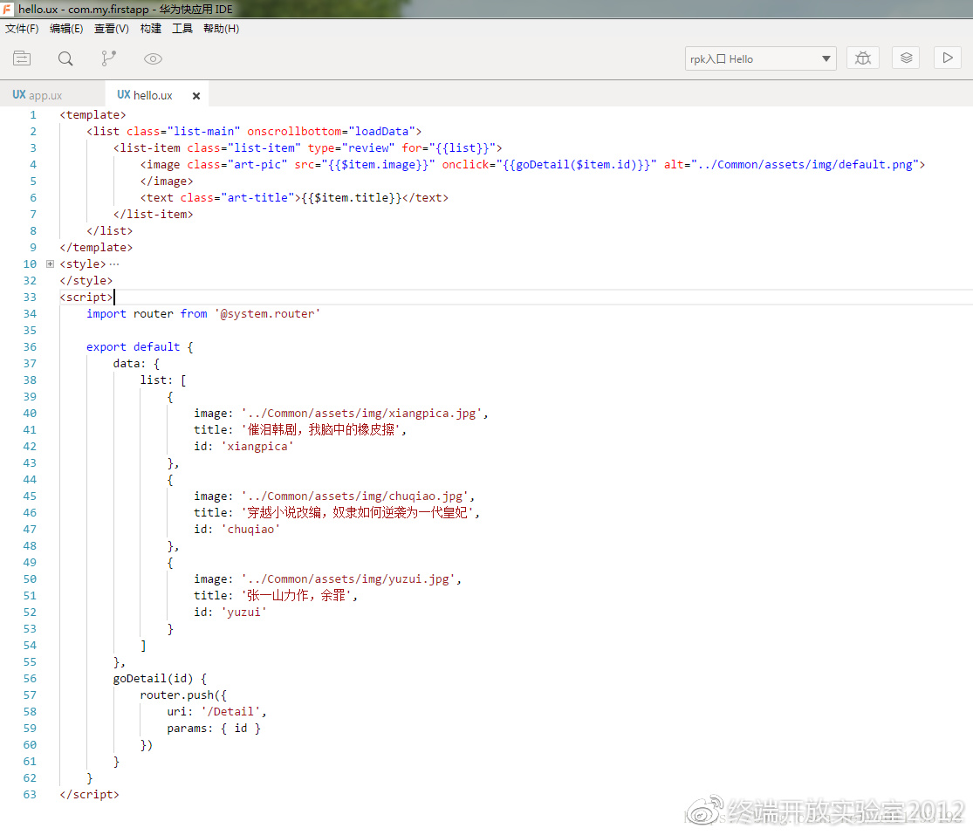Click the title '张一山力作，余罪'
The height and width of the screenshot is (835, 973).
click(x=296, y=596)
